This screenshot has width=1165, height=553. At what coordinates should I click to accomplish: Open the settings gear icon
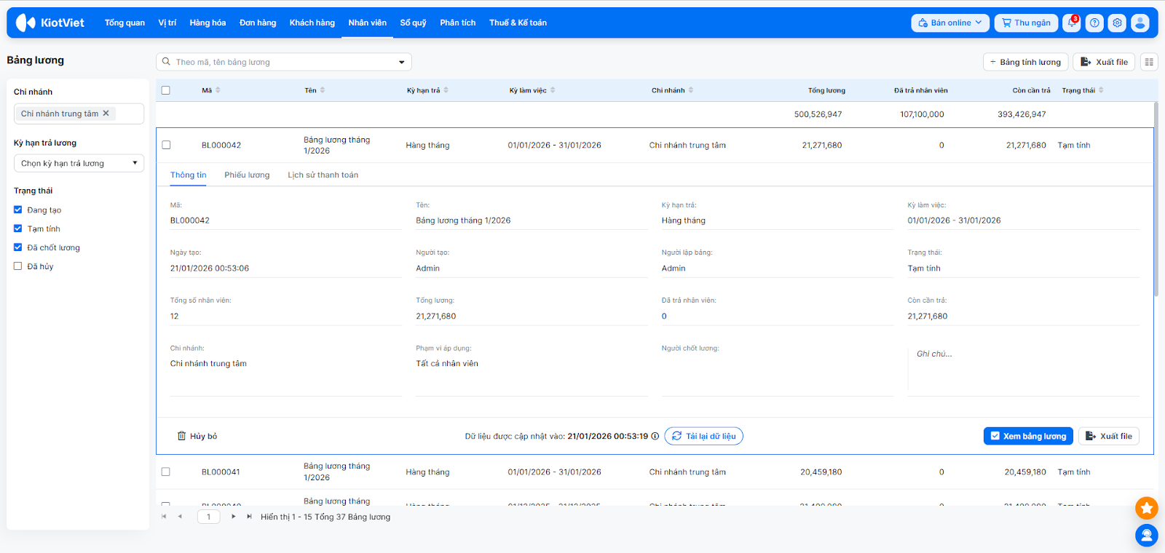1117,23
